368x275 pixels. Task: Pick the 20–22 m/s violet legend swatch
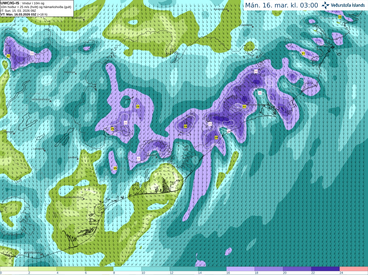[297, 269]
